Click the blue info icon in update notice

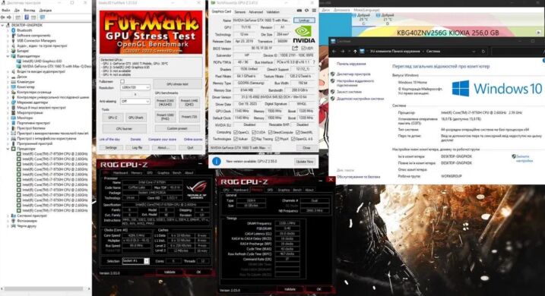216,162
